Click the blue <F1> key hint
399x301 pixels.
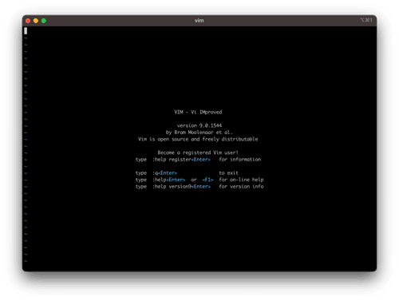pyautogui.click(x=207, y=180)
